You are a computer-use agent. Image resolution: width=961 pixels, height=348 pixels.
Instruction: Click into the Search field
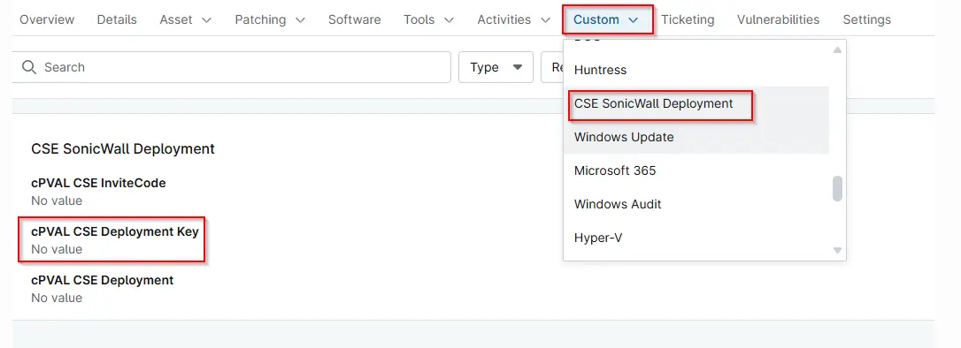pos(232,67)
